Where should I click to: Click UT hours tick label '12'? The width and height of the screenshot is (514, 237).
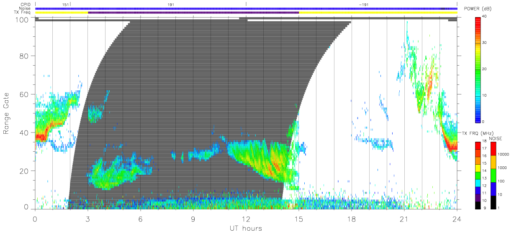pyautogui.click(x=246, y=219)
